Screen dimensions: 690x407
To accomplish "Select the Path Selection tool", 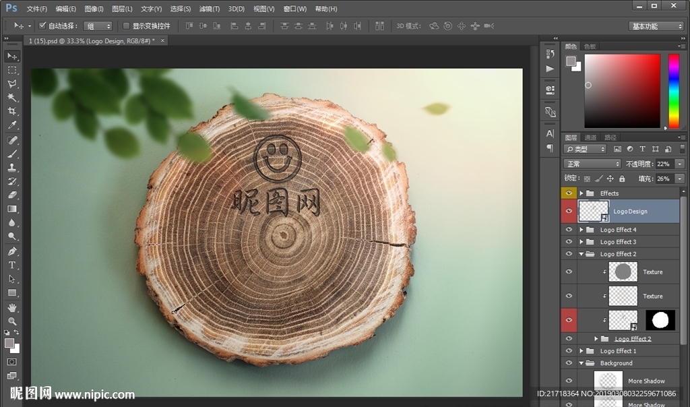I will tap(12, 279).
